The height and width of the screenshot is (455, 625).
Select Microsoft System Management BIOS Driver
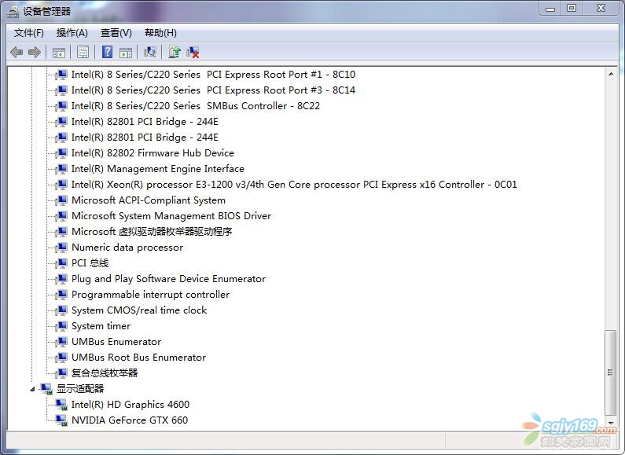pos(171,216)
